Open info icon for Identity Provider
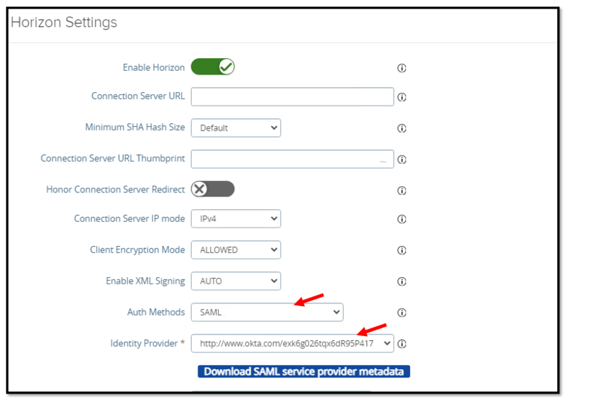Screen dimensions: 590x400 402,344
